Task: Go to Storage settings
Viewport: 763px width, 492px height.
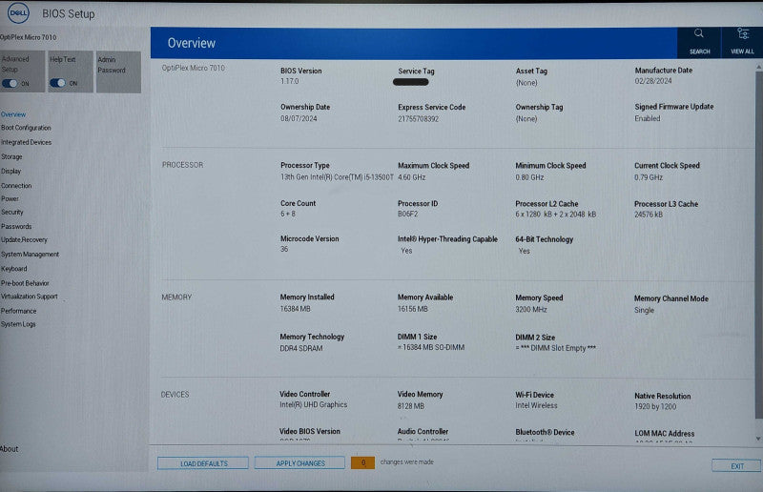Action: click(11, 156)
